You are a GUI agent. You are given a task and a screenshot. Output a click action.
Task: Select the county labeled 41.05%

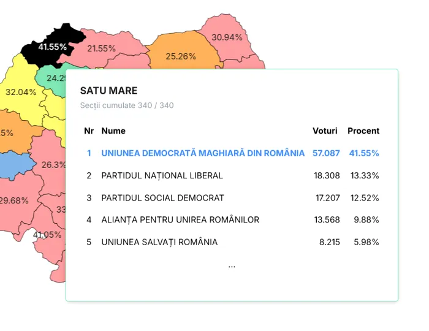[47, 235]
